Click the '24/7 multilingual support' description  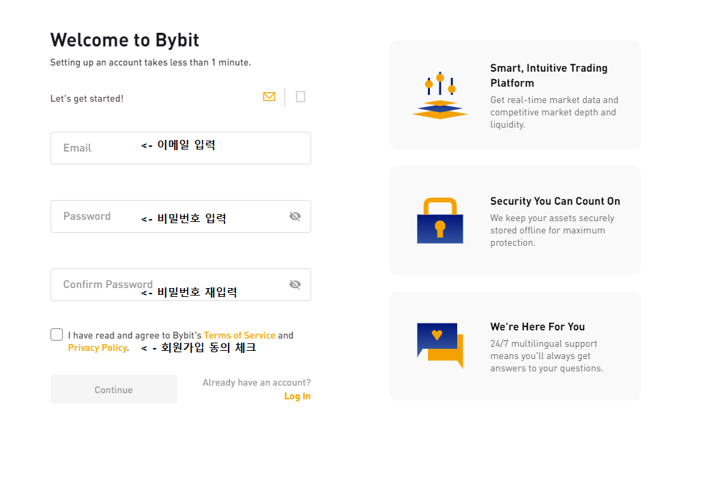tap(547, 356)
